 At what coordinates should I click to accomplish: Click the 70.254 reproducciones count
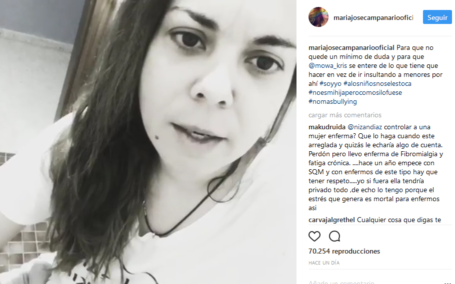tap(344, 251)
